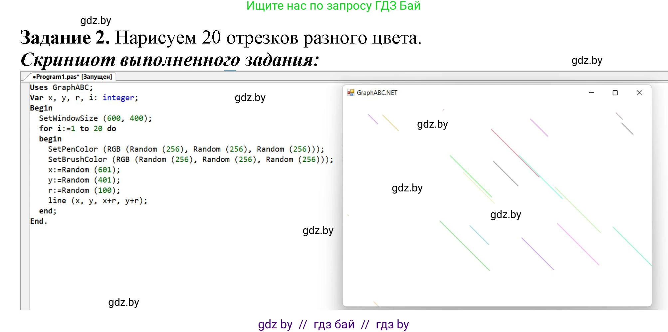Click the for i:=1 to 20 do line

[x=77, y=128]
